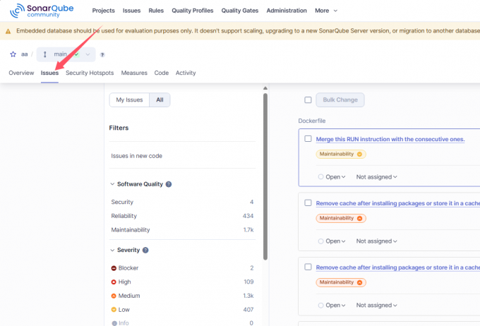
Task: Click the High severity icon
Action: [114, 282]
